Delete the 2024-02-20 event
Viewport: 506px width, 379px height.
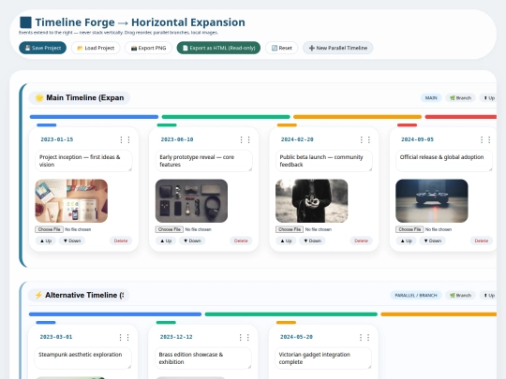361,241
